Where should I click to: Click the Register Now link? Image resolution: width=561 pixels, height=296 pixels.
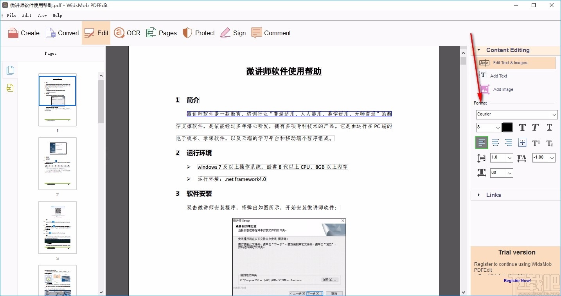(x=517, y=280)
